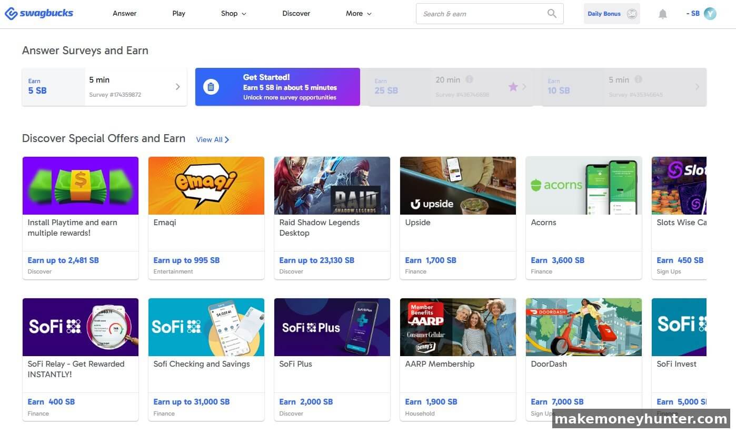Click the Get Started banner
The height and width of the screenshot is (434, 736).
pos(277,87)
